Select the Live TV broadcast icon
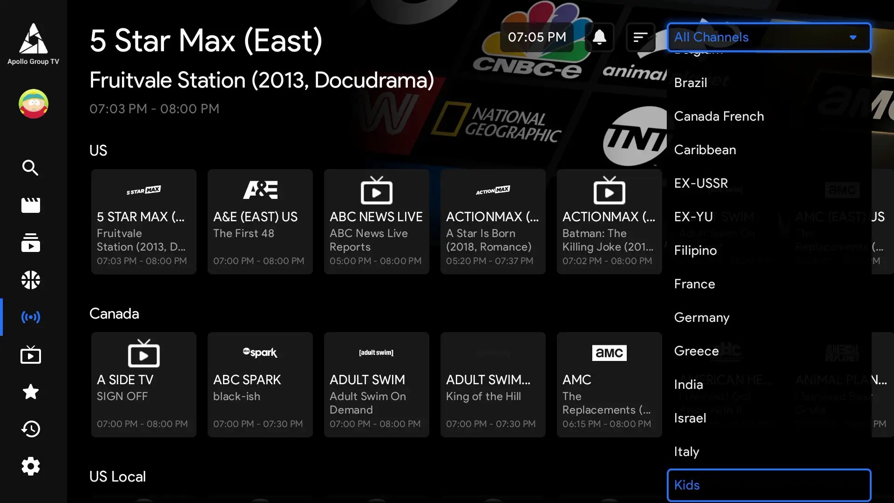Screen dimensions: 894x503 [30, 317]
